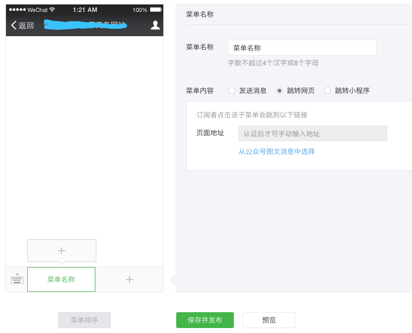Add a submenu with the upper plus button
This screenshot has height=333, width=412.
click(x=62, y=251)
